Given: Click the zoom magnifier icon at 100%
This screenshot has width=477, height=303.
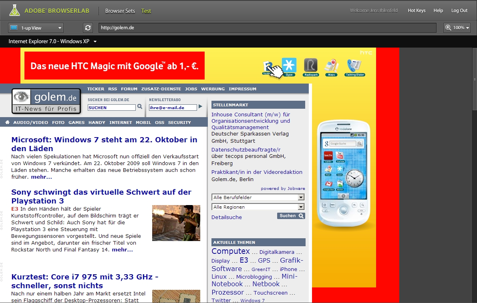Looking at the screenshot, I should pyautogui.click(x=448, y=28).
